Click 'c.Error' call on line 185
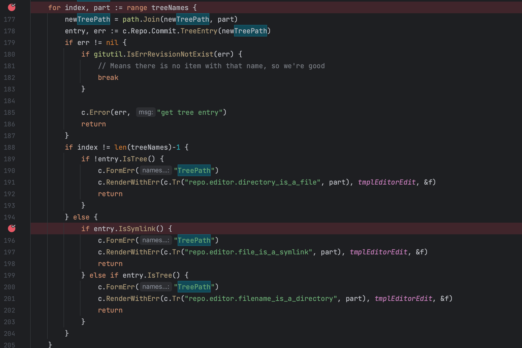The image size is (522, 348). tap(96, 112)
